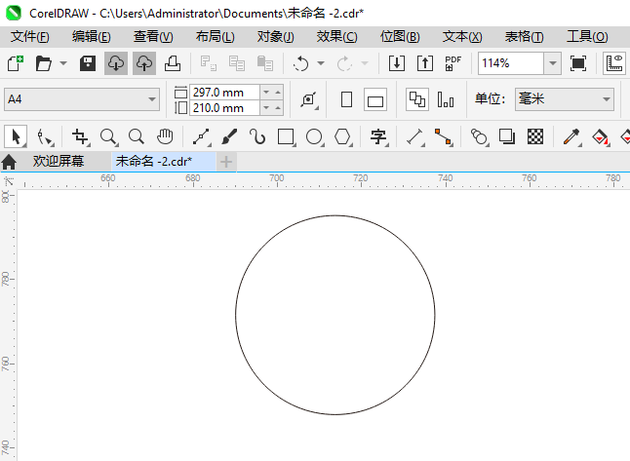Image resolution: width=630 pixels, height=461 pixels.
Task: Expand the Undo history dropdown arrow
Action: (321, 63)
